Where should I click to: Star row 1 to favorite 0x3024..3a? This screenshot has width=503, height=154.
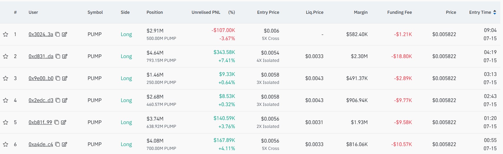coord(6,34)
